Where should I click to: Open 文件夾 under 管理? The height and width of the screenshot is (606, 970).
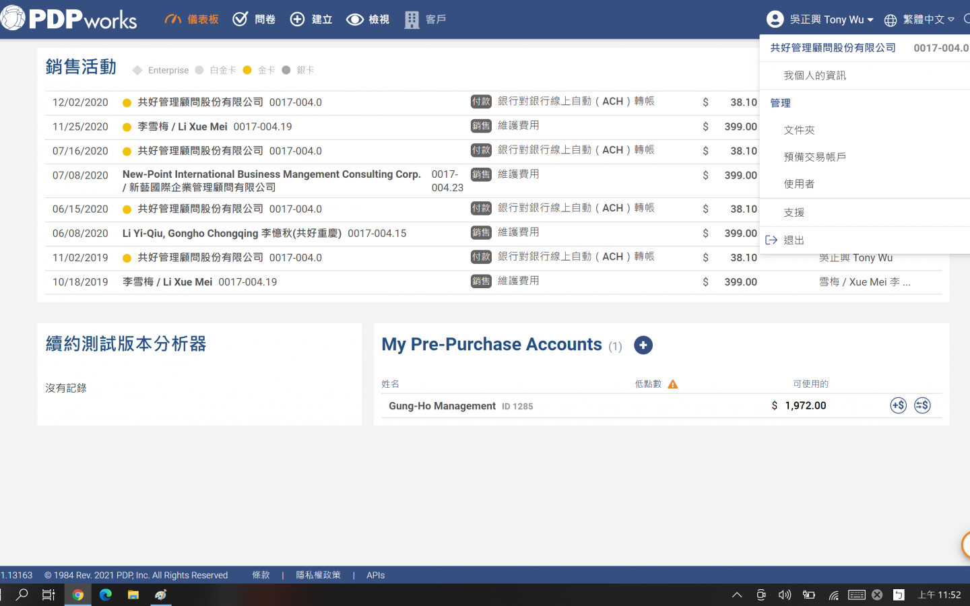pos(799,130)
